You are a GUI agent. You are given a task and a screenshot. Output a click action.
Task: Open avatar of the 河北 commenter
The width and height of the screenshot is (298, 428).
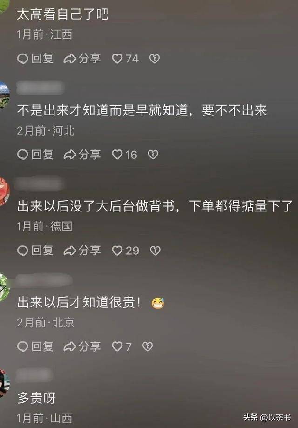click(x=4, y=95)
